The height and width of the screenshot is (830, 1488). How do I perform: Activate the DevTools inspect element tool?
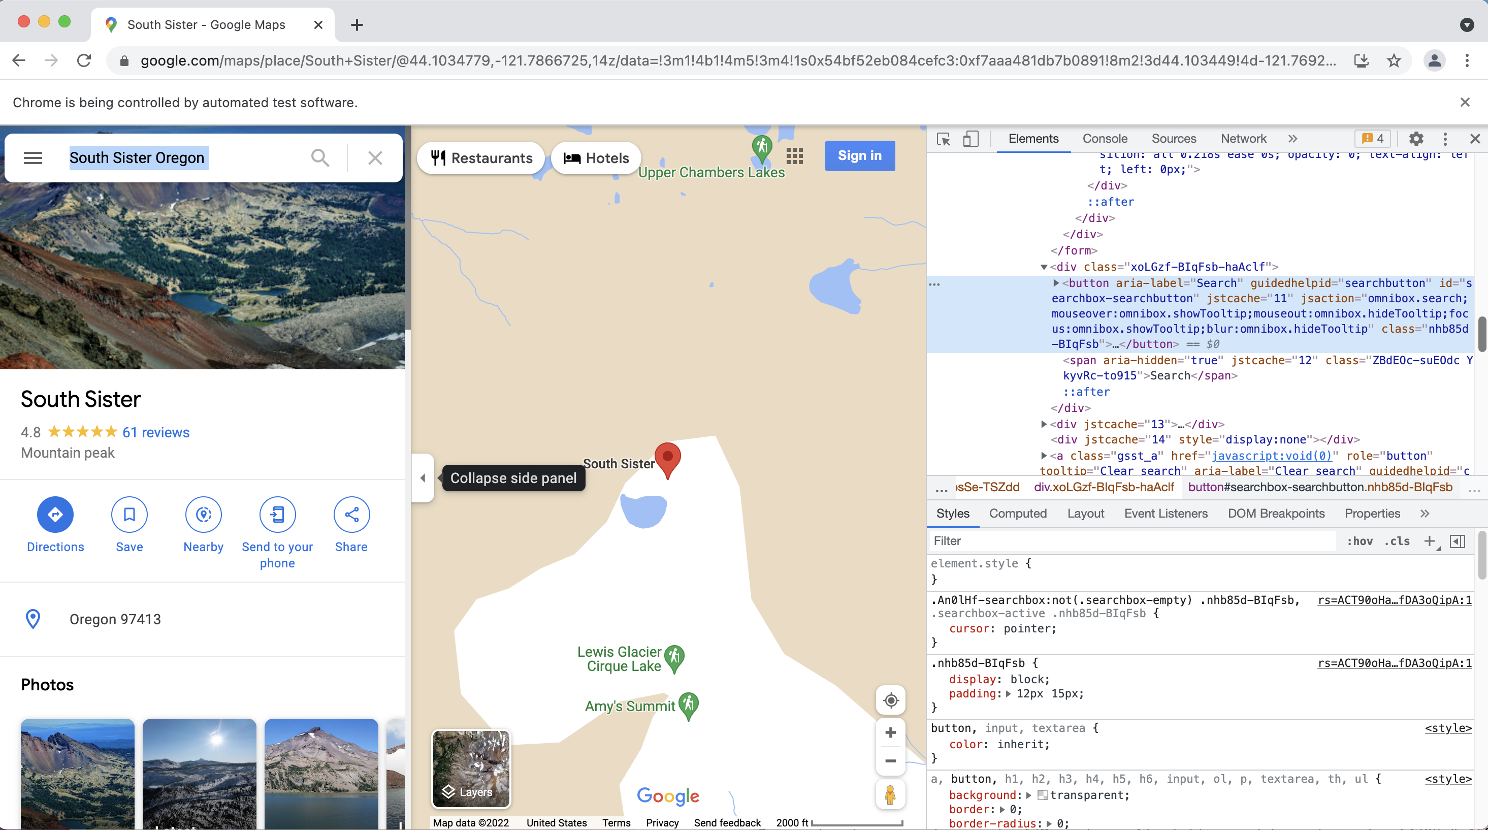click(944, 139)
